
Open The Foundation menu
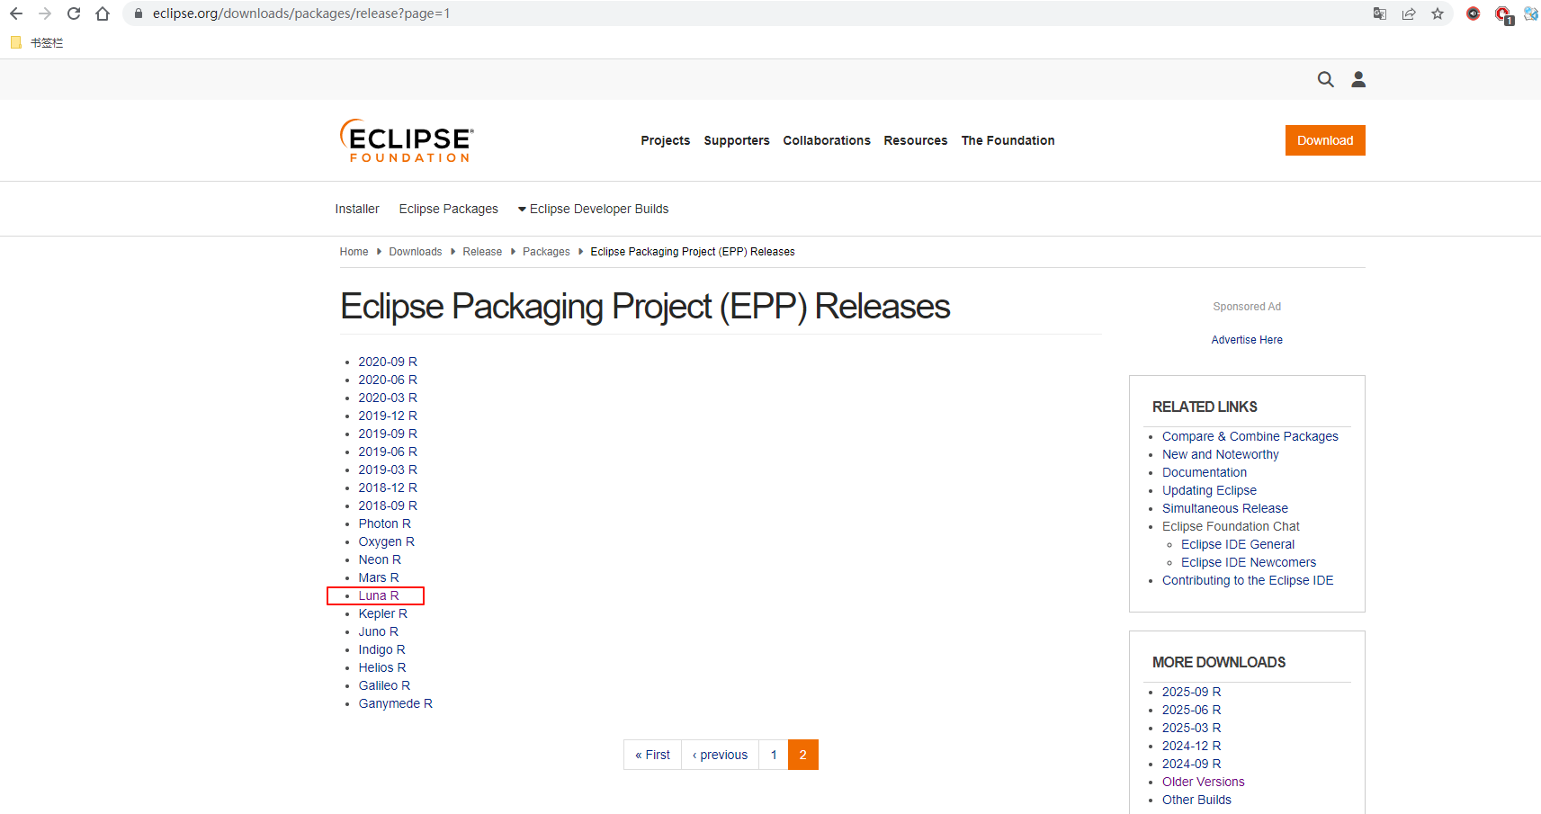coord(1008,140)
